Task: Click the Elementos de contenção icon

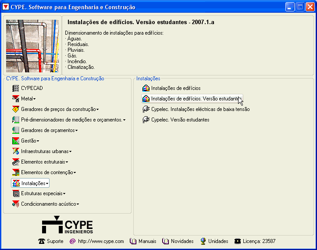Action: click(16, 172)
